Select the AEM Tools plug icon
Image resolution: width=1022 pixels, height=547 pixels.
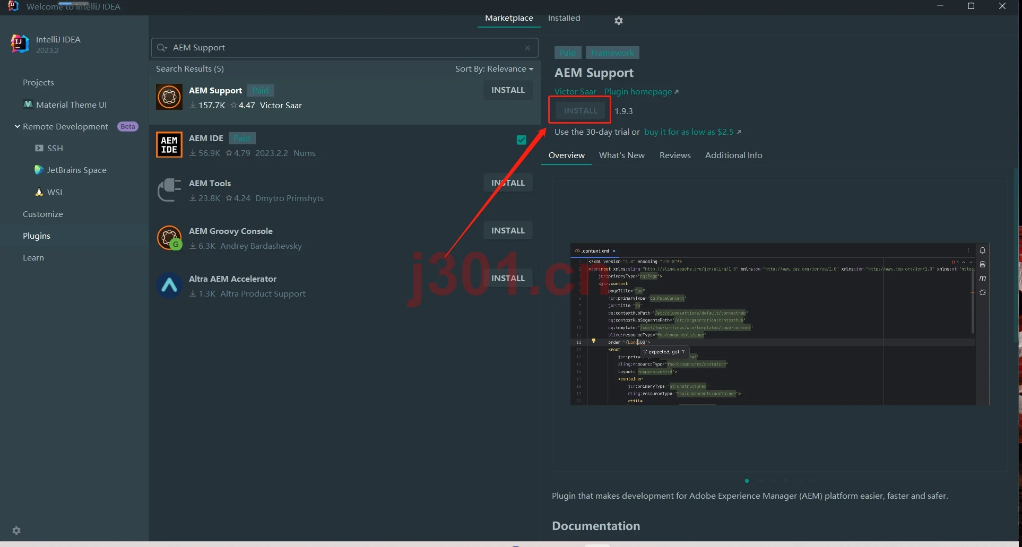coord(169,190)
